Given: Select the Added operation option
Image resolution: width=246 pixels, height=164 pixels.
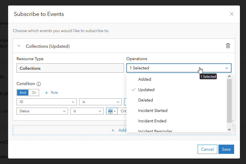Looking at the screenshot, I should coord(145,79).
